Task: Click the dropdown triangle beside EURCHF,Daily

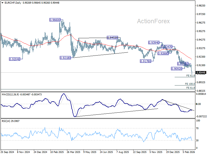Action: click(3, 3)
